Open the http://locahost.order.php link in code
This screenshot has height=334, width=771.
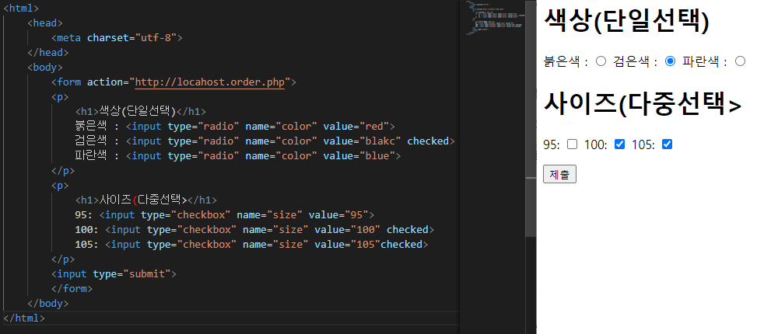210,82
